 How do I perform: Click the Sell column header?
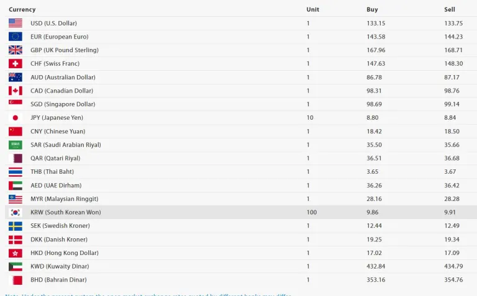pos(450,9)
